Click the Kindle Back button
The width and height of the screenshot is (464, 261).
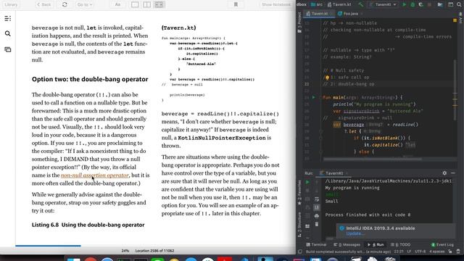pos(43,4)
